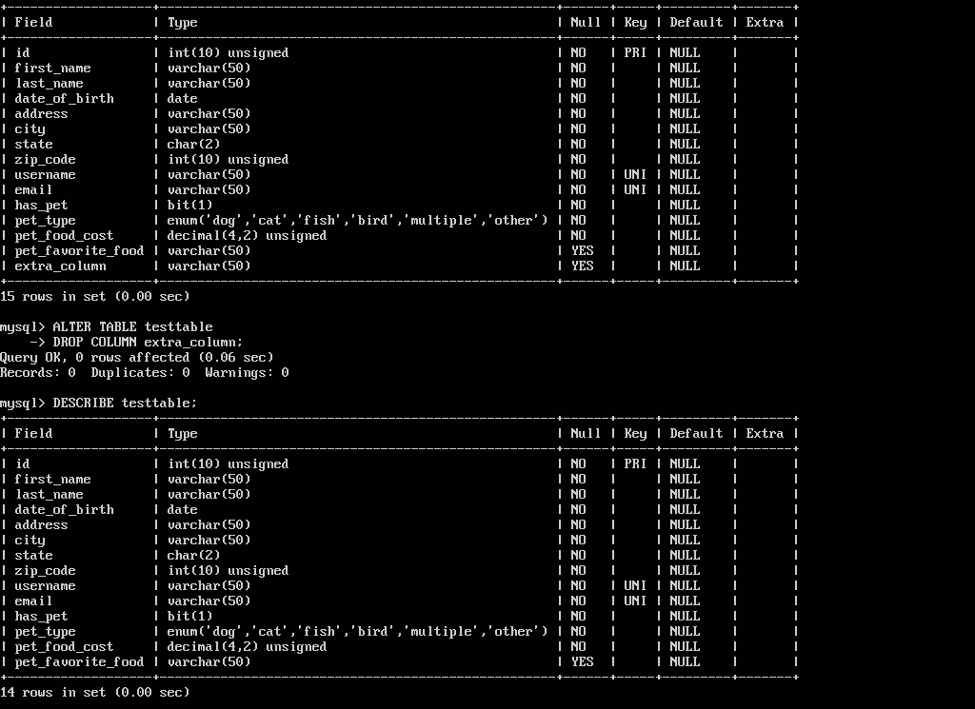Click zip_code field in bottom table
The width and height of the screenshot is (975, 709).
click(x=45, y=571)
